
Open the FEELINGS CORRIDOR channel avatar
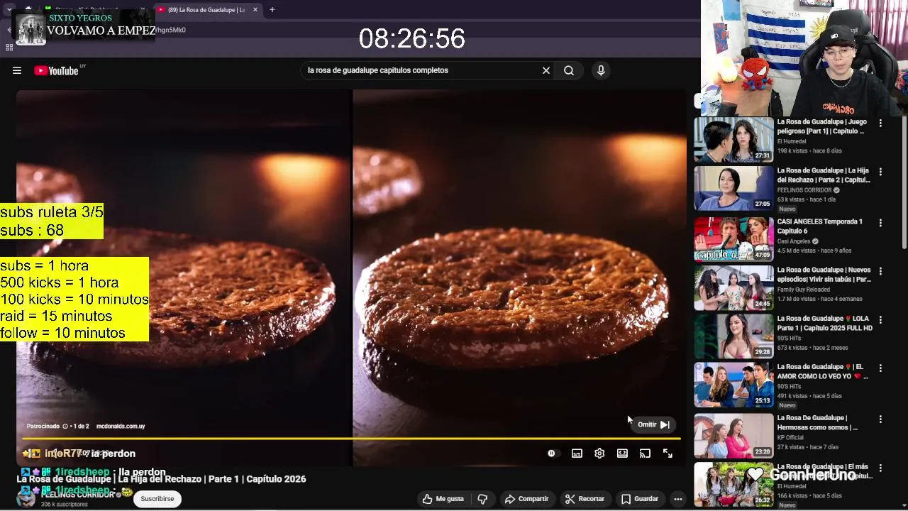(x=26, y=498)
